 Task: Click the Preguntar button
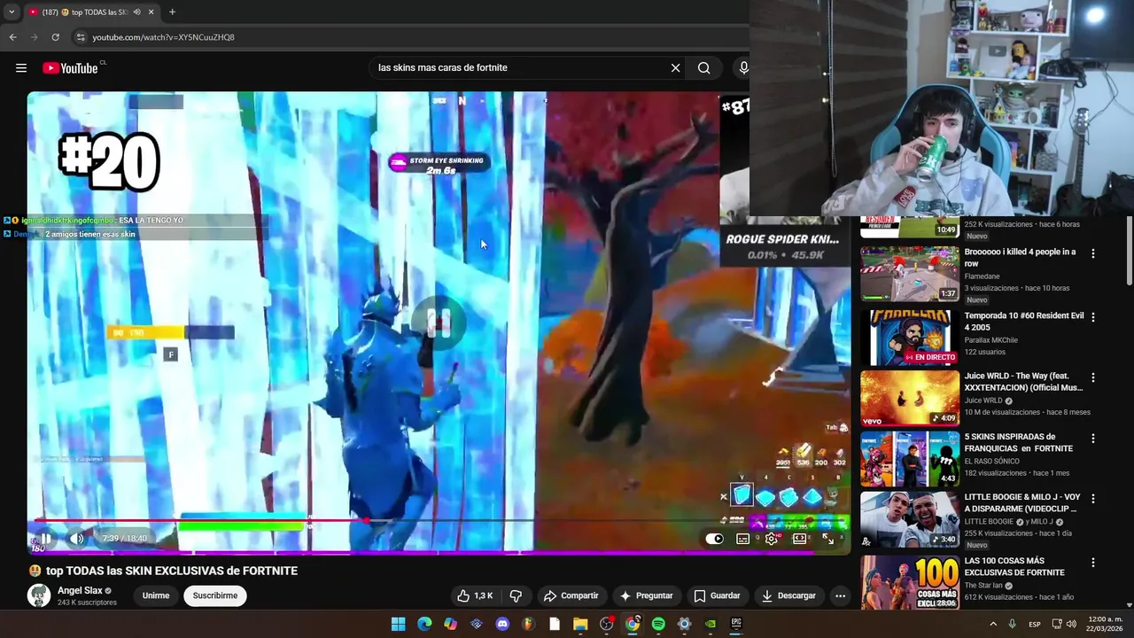647,595
